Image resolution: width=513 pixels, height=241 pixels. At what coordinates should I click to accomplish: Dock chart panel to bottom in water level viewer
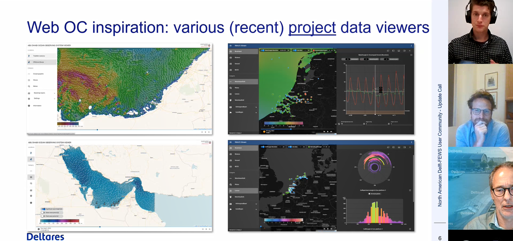[399, 51]
